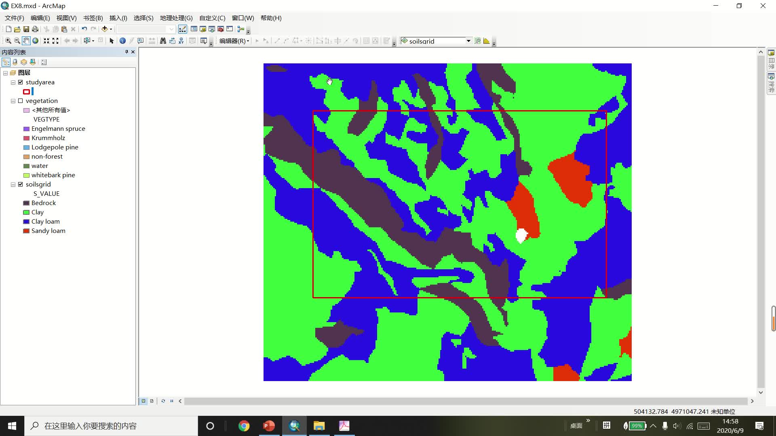Open the soilsgrid layer dropdown in toolbar
The image size is (776, 436).
coord(468,41)
